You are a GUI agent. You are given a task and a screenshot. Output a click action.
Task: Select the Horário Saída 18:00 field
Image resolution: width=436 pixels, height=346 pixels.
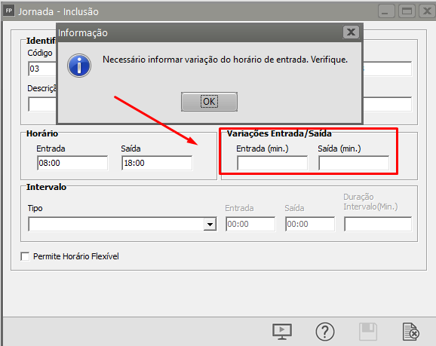point(157,163)
